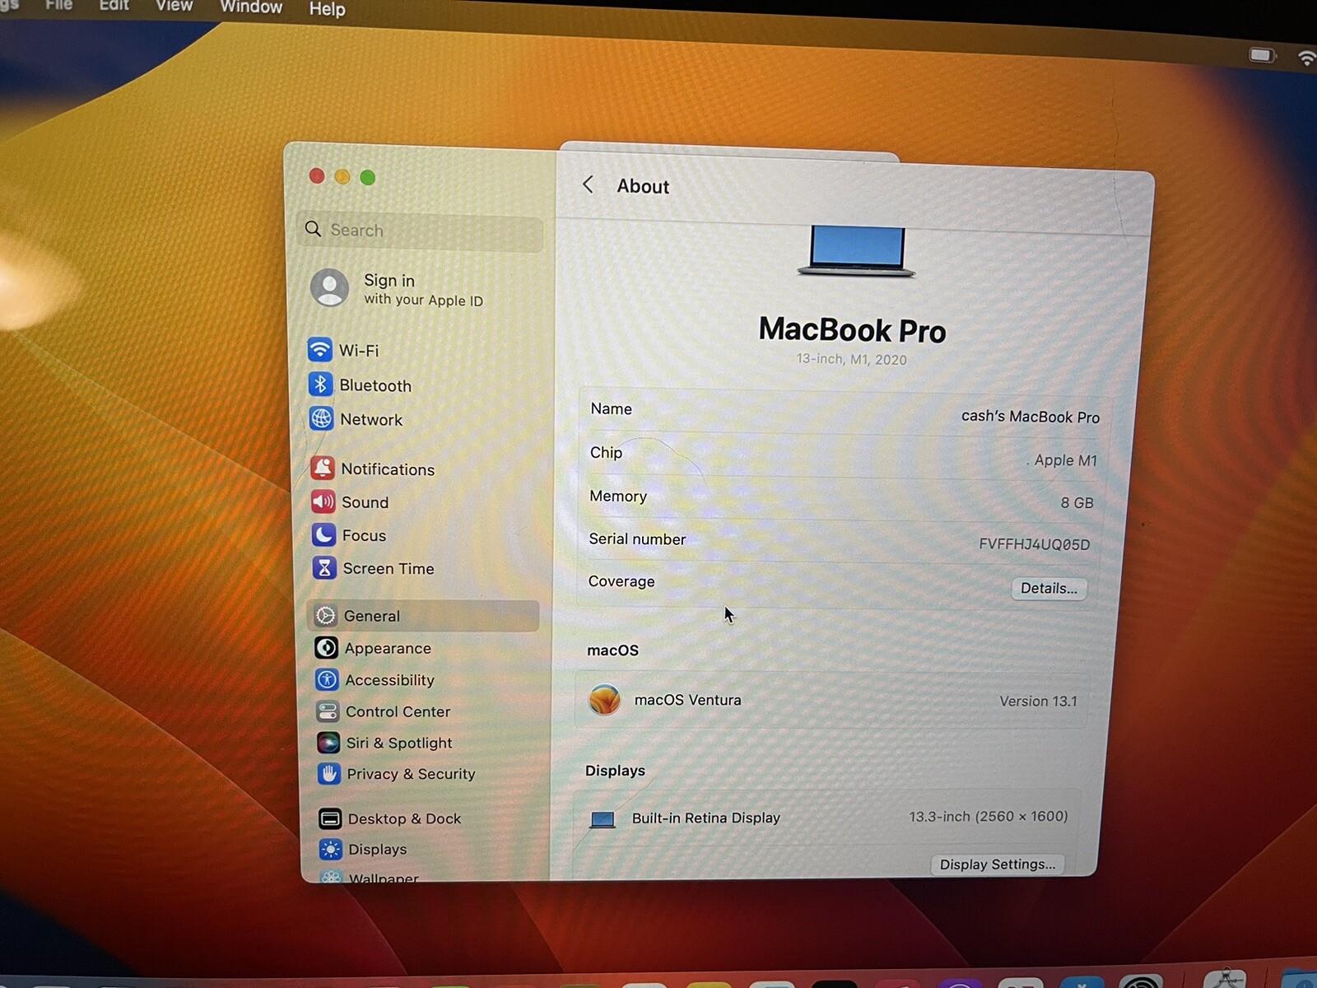The width and height of the screenshot is (1317, 988).
Task: Click the computer name cash's MacBook Pro
Action: click(x=1030, y=417)
